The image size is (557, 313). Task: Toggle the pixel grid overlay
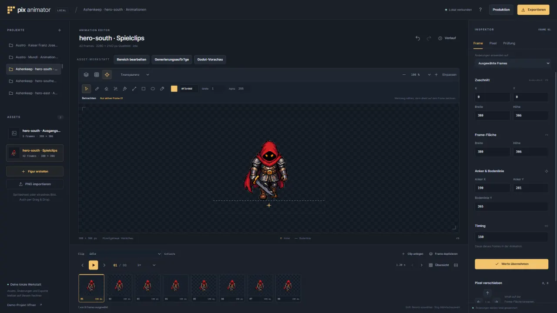point(97,75)
